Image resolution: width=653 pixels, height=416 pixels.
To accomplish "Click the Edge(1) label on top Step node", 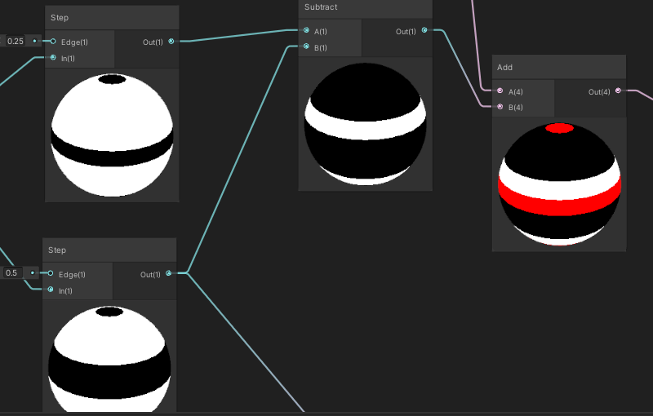I will [74, 42].
